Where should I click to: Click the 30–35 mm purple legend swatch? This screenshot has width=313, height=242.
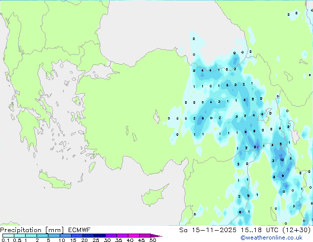click(111, 236)
